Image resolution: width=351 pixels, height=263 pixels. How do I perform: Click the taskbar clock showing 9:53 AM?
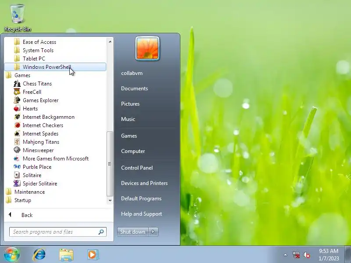click(x=329, y=255)
